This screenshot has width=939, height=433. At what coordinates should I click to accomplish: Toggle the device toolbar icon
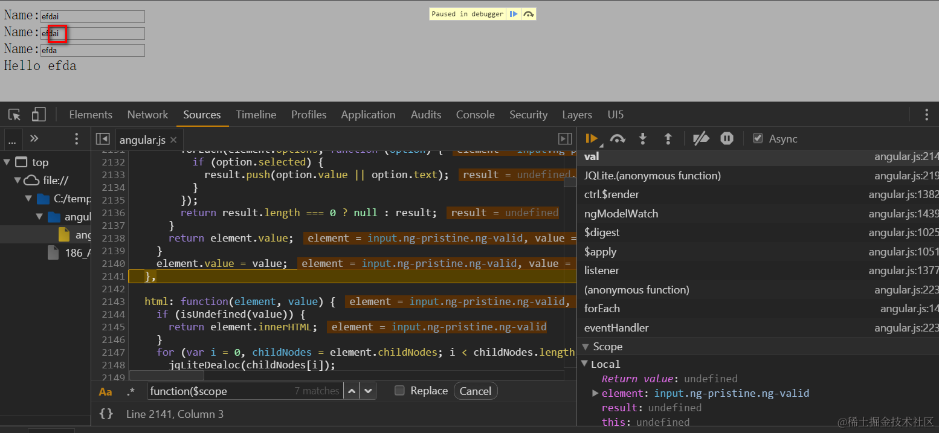[x=39, y=115]
